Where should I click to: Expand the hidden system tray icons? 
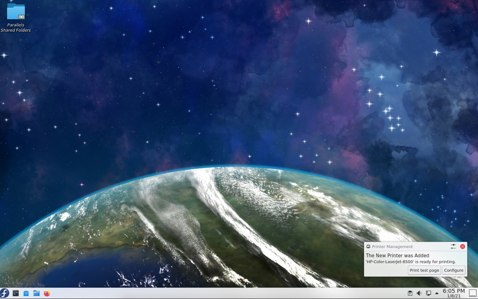coord(437,293)
